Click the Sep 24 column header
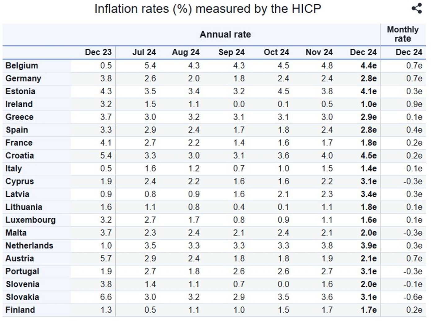Image resolution: width=431 pixels, height=321 pixels. pyautogui.click(x=231, y=52)
